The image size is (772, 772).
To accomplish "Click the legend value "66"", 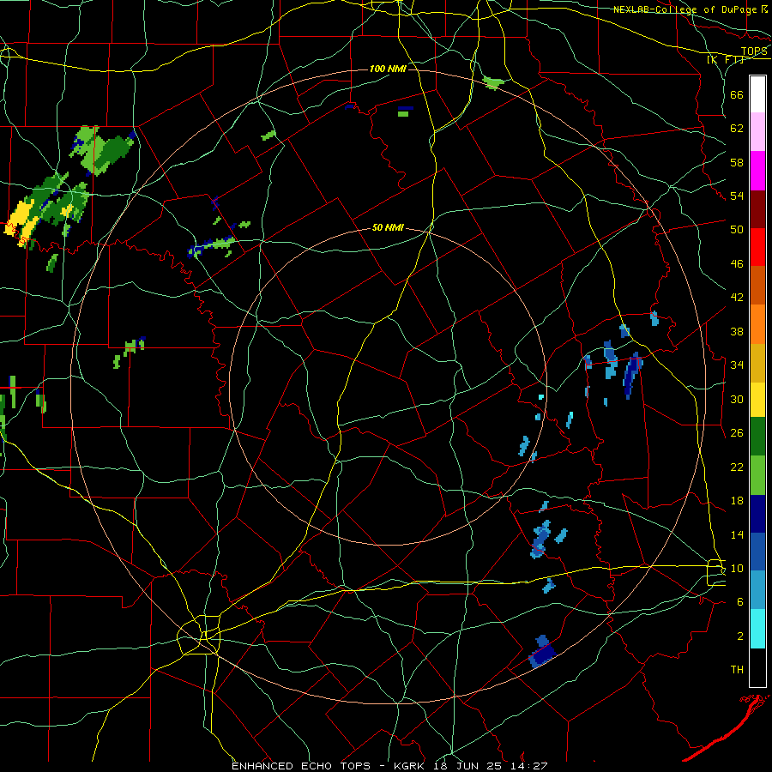I will coord(737,94).
